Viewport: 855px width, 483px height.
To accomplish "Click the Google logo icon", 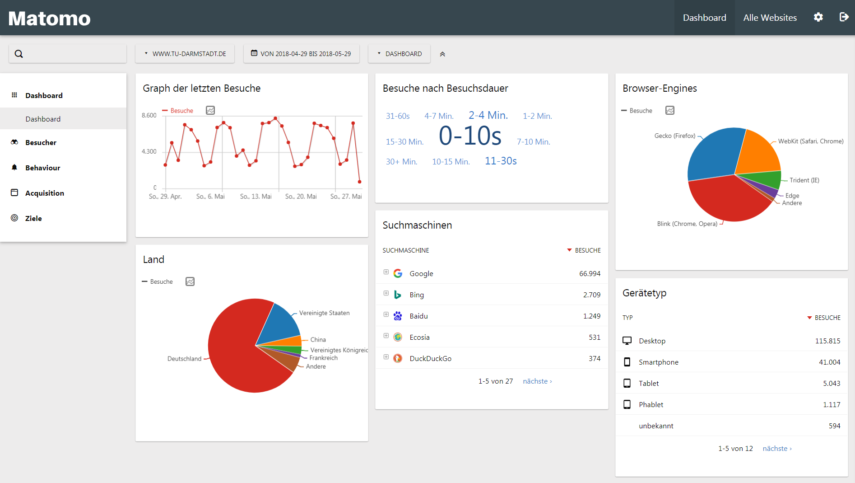I will pyautogui.click(x=398, y=273).
